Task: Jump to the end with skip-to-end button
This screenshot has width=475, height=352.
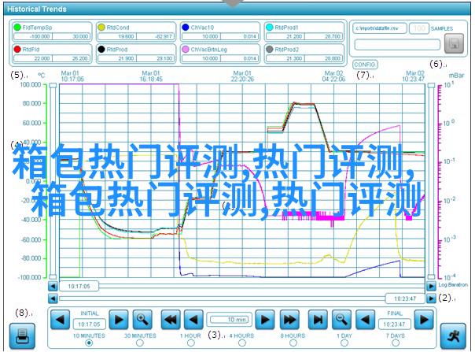Action: click(318, 320)
